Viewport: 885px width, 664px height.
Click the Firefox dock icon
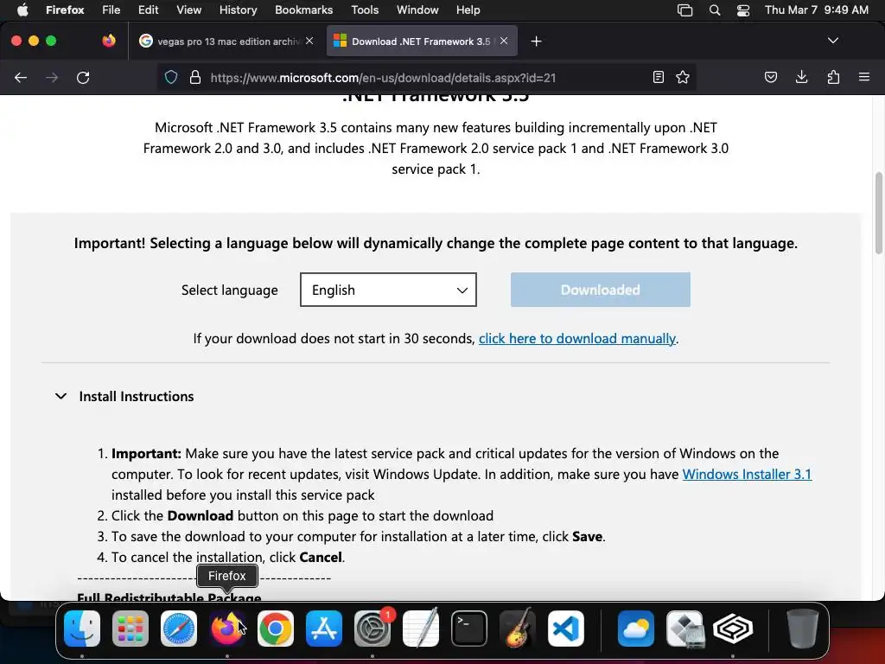[x=227, y=629]
